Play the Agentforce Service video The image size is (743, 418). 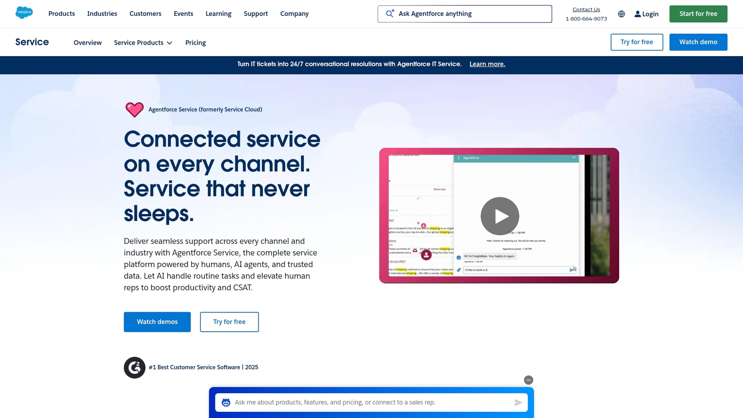click(499, 216)
